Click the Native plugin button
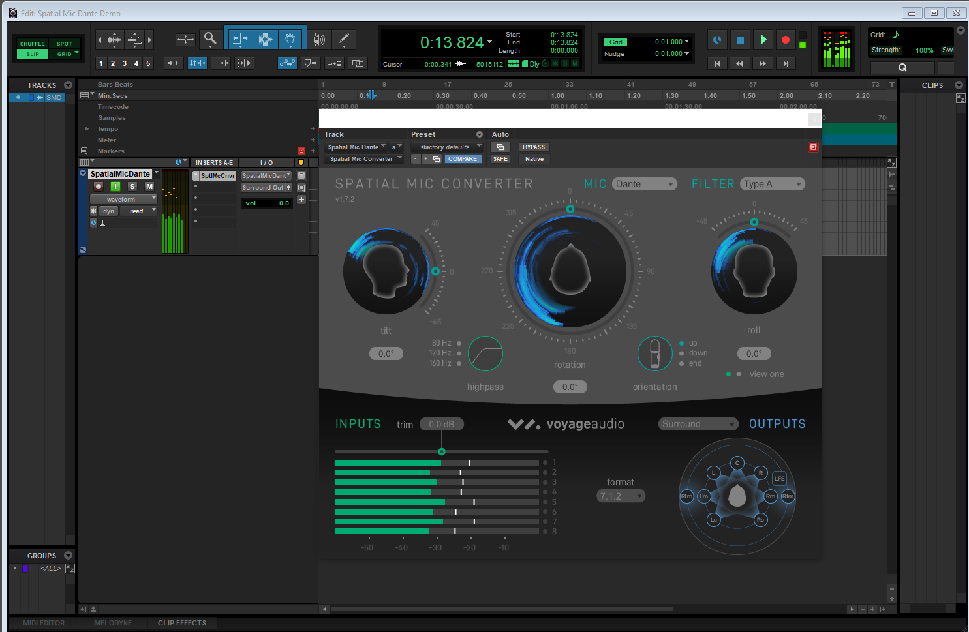 pyautogui.click(x=534, y=158)
